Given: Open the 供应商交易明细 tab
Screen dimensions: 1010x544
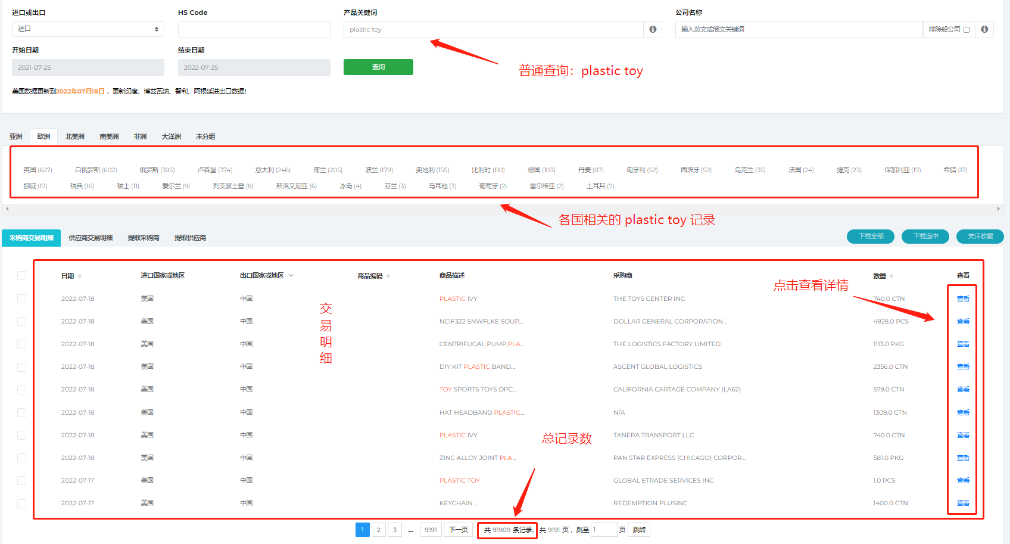Looking at the screenshot, I should click(91, 238).
